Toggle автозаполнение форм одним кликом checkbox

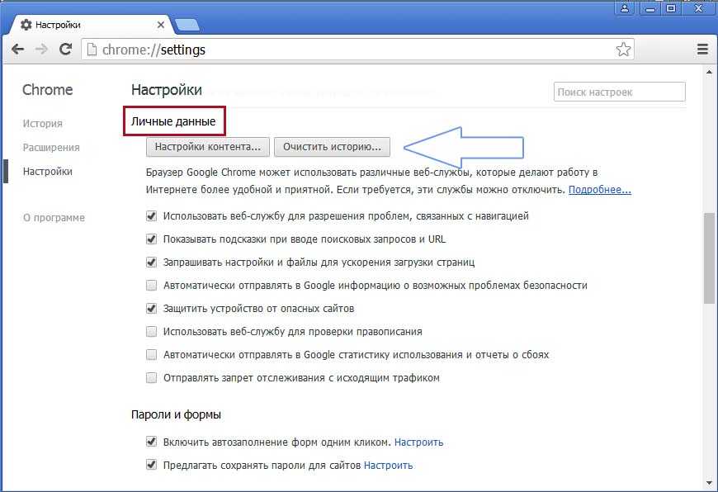(151, 442)
